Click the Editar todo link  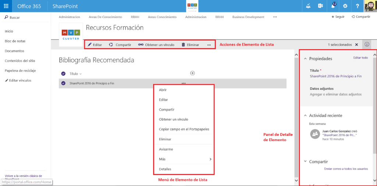click(x=360, y=58)
